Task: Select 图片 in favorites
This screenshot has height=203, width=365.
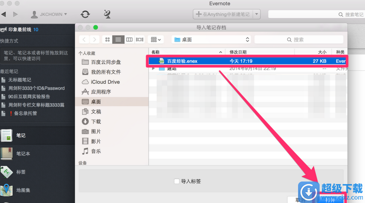Action: point(92,132)
